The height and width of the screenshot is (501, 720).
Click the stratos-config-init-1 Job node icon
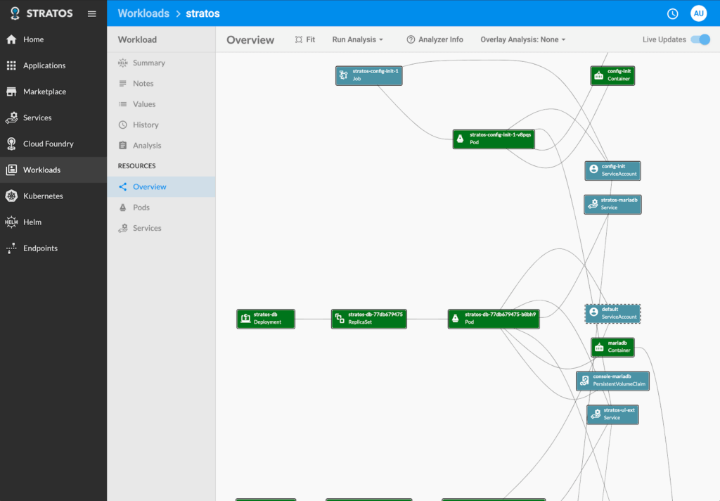[x=343, y=75]
